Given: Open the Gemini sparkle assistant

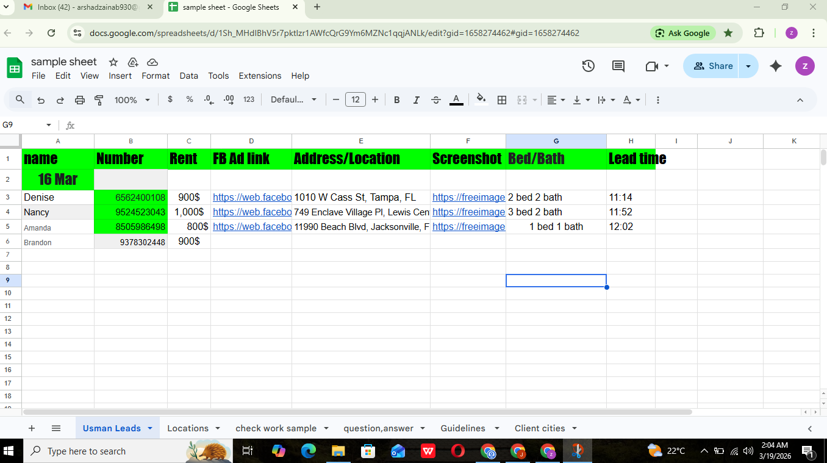Looking at the screenshot, I should [776, 66].
